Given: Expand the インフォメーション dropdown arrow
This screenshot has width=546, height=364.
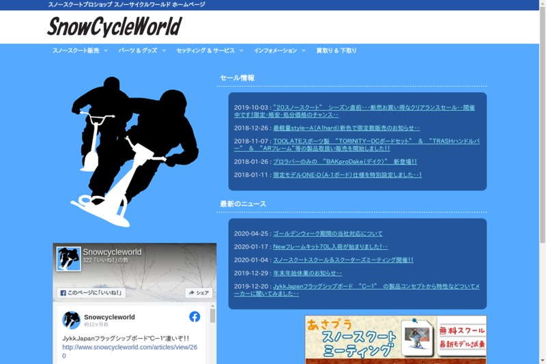Looking at the screenshot, I should (x=304, y=51).
